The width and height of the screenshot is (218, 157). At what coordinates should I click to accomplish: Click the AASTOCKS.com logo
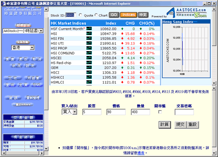(x=187, y=13)
